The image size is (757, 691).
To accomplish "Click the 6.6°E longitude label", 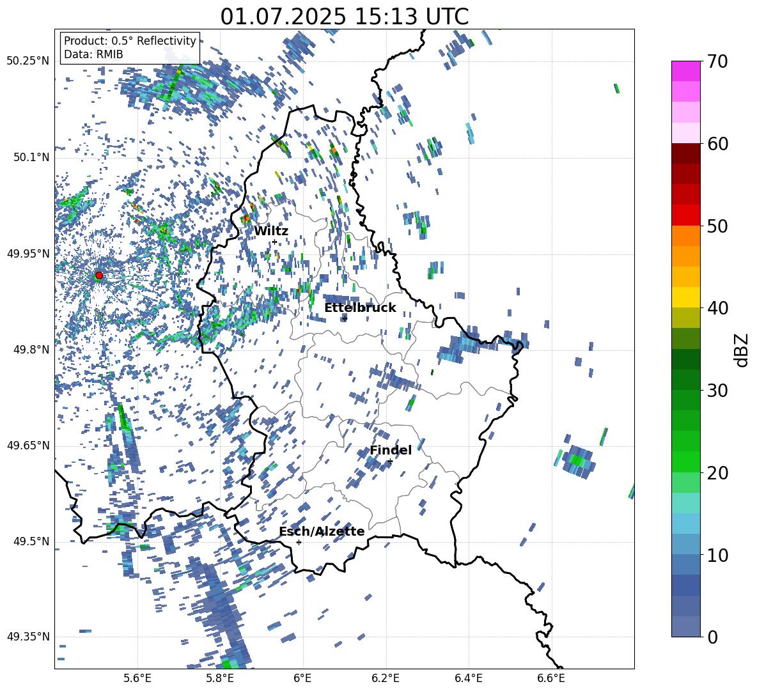I will click(x=551, y=679).
